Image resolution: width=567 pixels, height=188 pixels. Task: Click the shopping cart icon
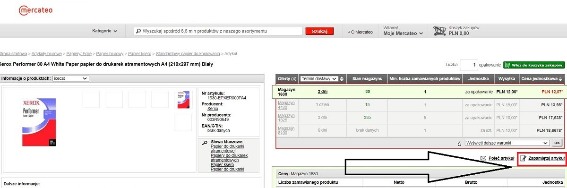(x=440, y=31)
